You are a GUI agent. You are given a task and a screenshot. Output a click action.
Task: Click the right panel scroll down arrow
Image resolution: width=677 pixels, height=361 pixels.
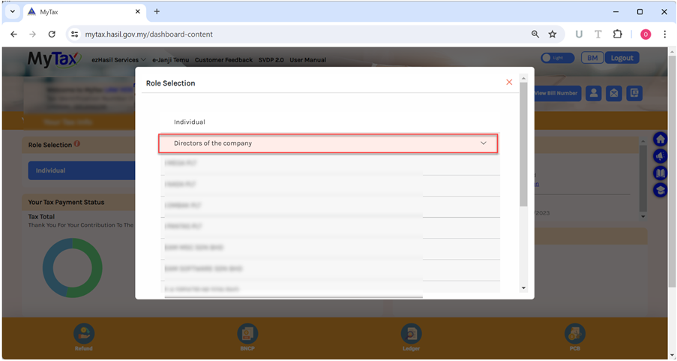tap(643, 216)
